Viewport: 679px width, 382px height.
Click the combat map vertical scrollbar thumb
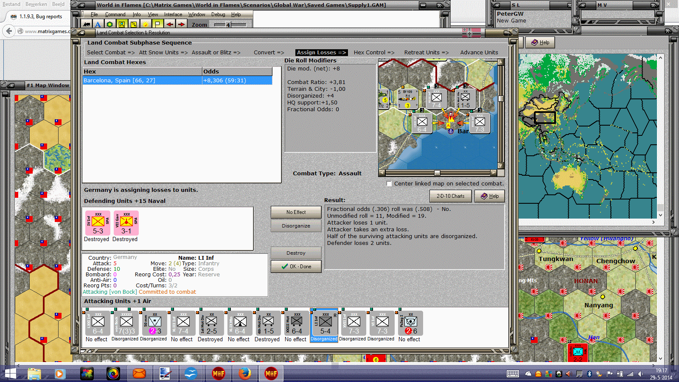pyautogui.click(x=501, y=99)
